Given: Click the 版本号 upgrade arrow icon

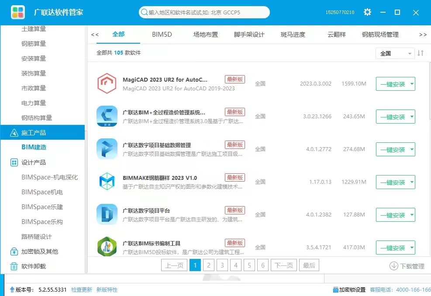Looking at the screenshot, I should point(12,289).
